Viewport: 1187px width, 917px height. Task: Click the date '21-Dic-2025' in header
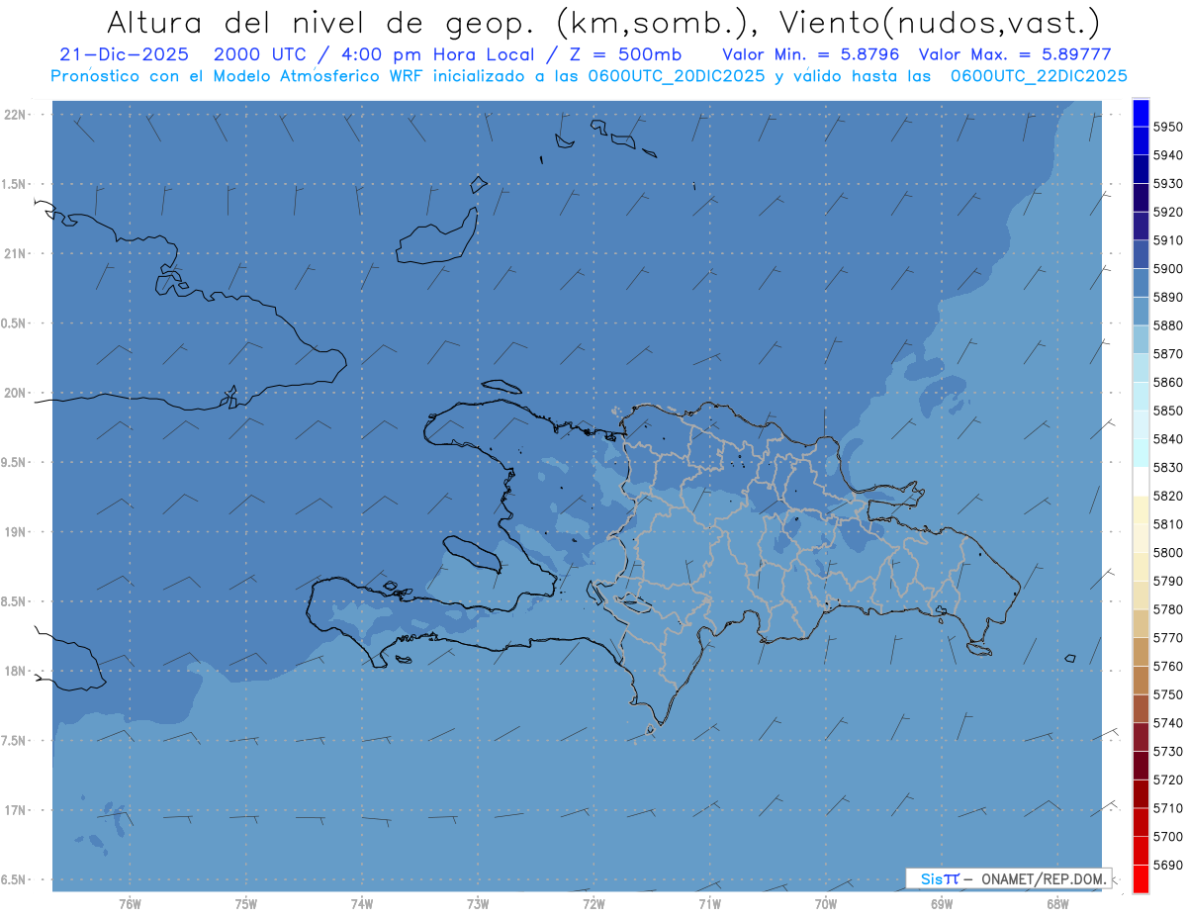(x=124, y=54)
